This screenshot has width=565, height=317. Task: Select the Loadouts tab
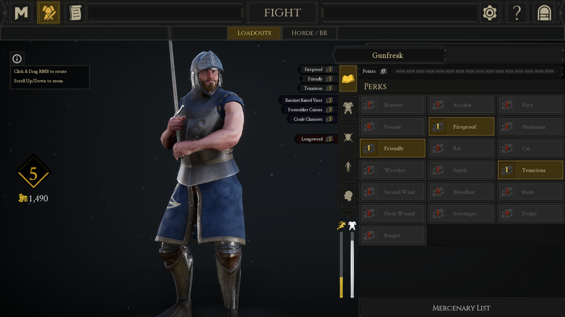(254, 33)
